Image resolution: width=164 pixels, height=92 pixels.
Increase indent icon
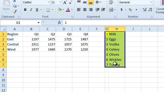[x=103, y=10]
